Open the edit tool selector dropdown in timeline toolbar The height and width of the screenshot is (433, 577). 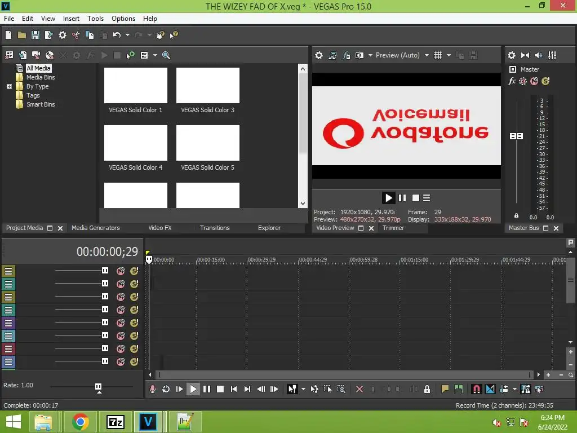click(x=303, y=389)
